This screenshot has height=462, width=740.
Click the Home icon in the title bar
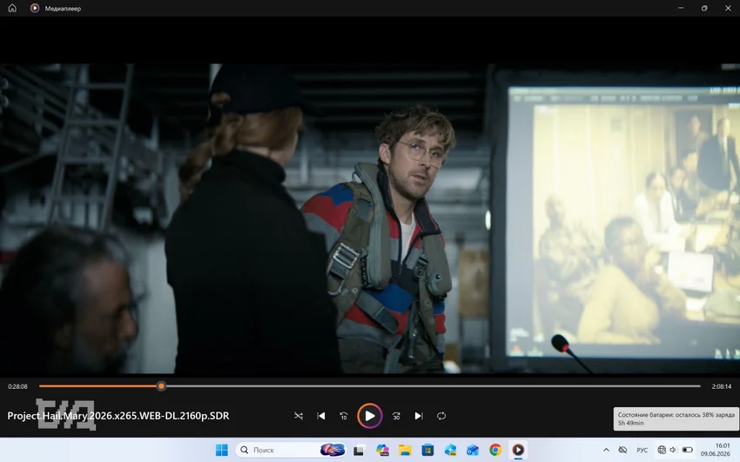pos(12,8)
